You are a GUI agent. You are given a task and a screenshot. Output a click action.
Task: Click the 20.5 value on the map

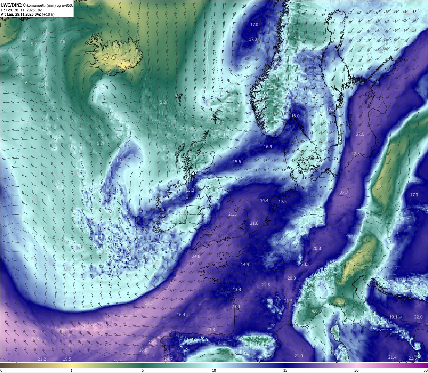coord(305,265)
